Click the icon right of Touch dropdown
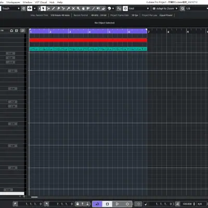 point(24,8)
